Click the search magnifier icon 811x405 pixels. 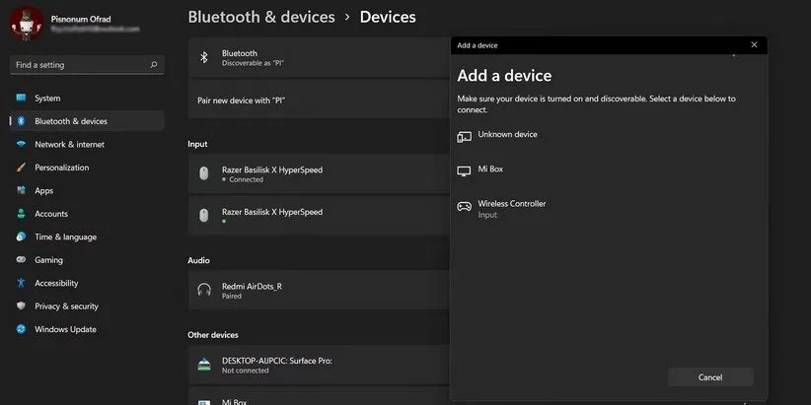pos(154,65)
